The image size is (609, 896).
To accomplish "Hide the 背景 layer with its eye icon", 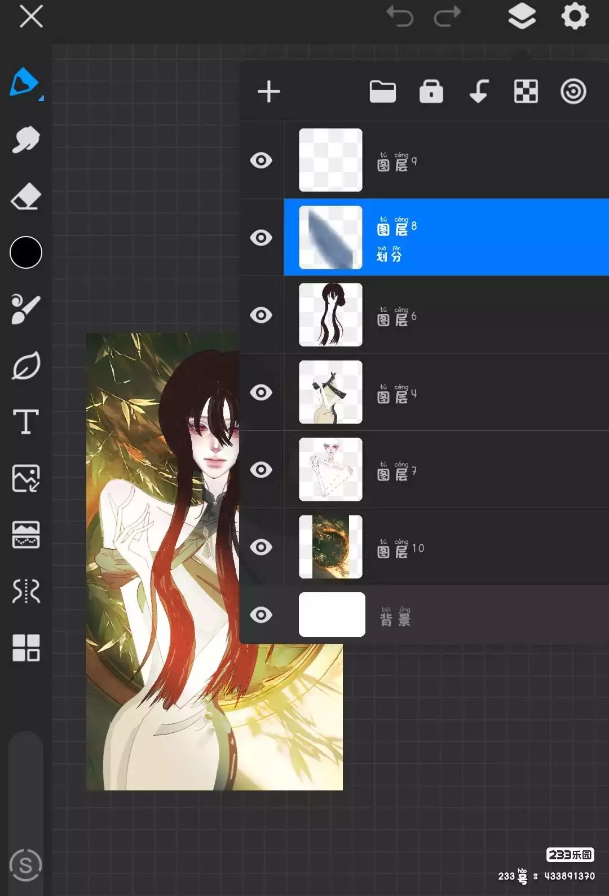I will tap(261, 615).
